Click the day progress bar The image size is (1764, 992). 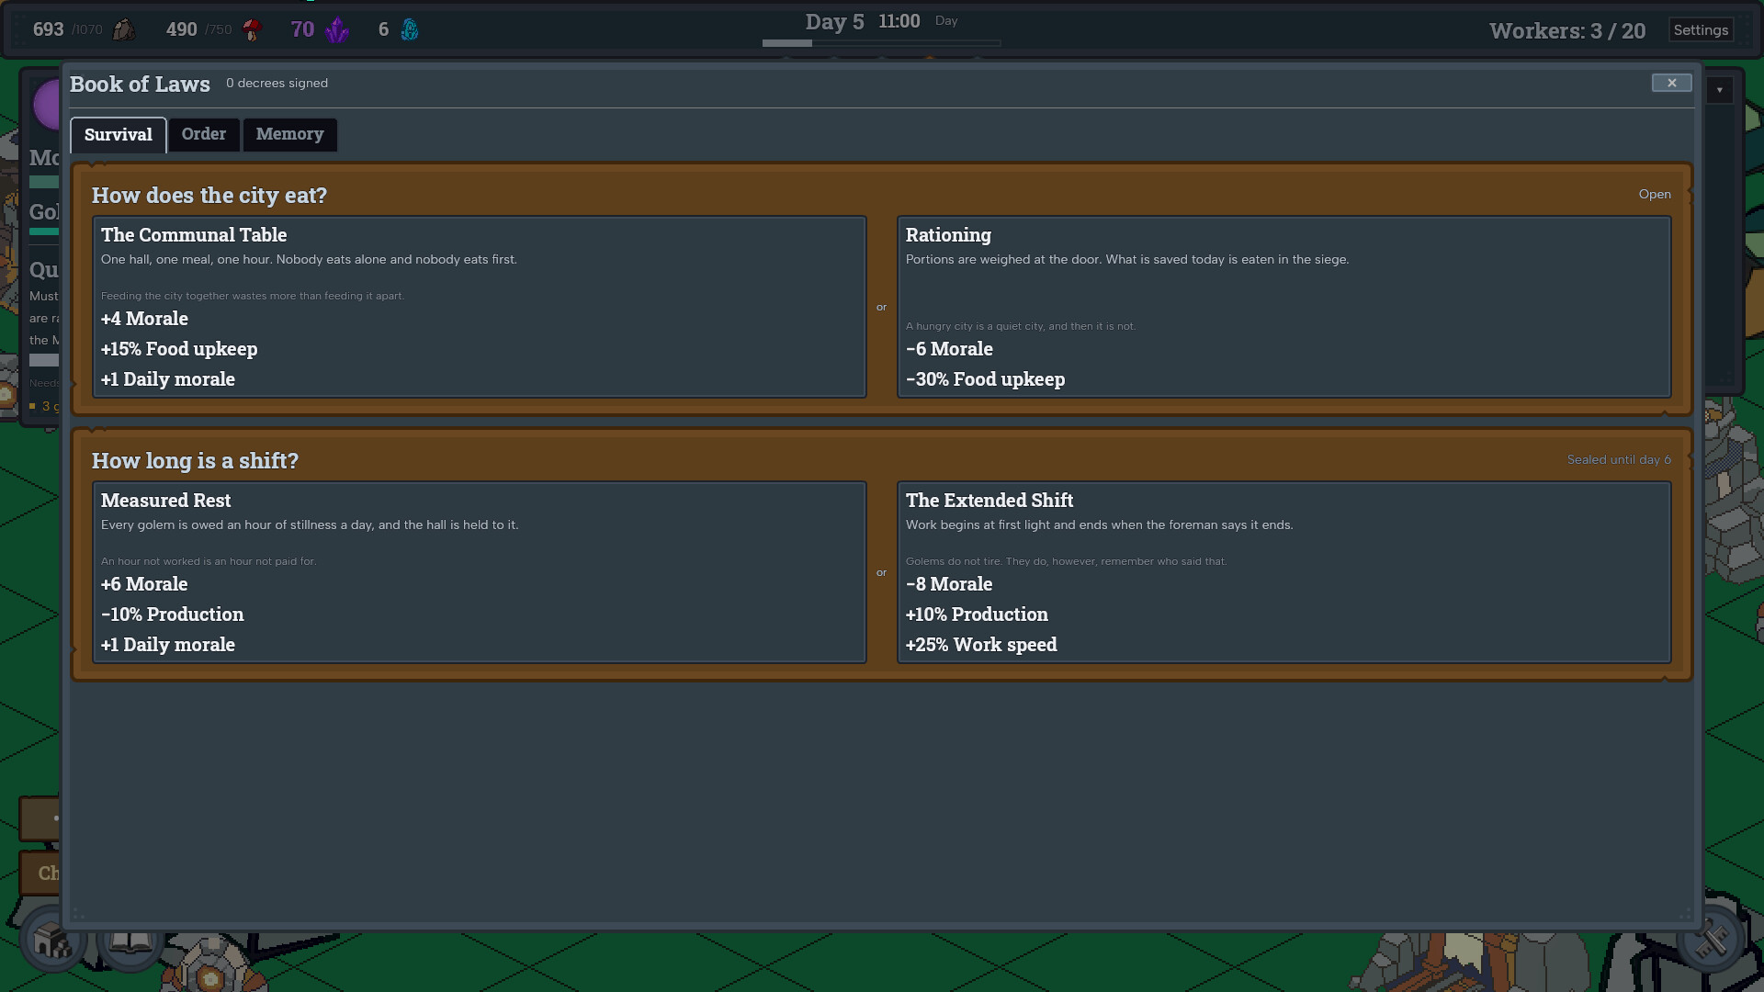[x=881, y=43]
